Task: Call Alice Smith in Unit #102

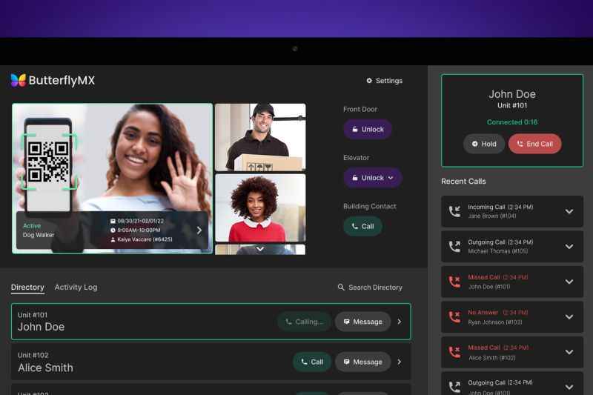Action: [311, 362]
